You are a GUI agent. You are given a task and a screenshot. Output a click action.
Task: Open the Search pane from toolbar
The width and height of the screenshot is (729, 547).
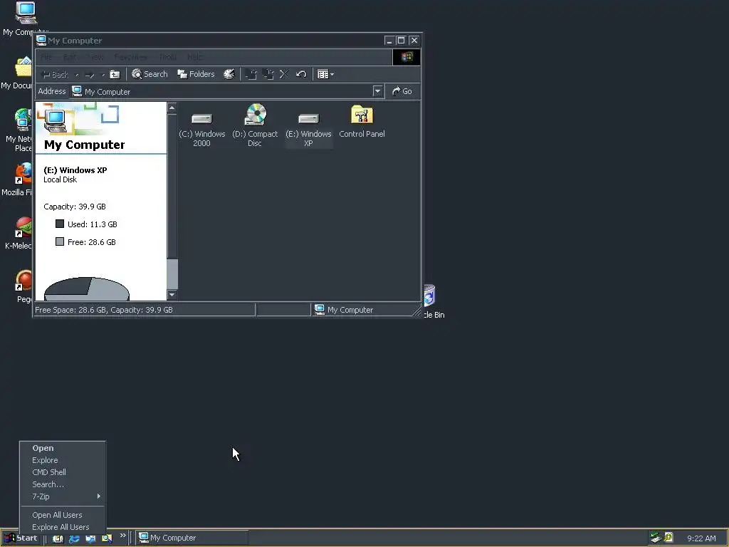(150, 74)
